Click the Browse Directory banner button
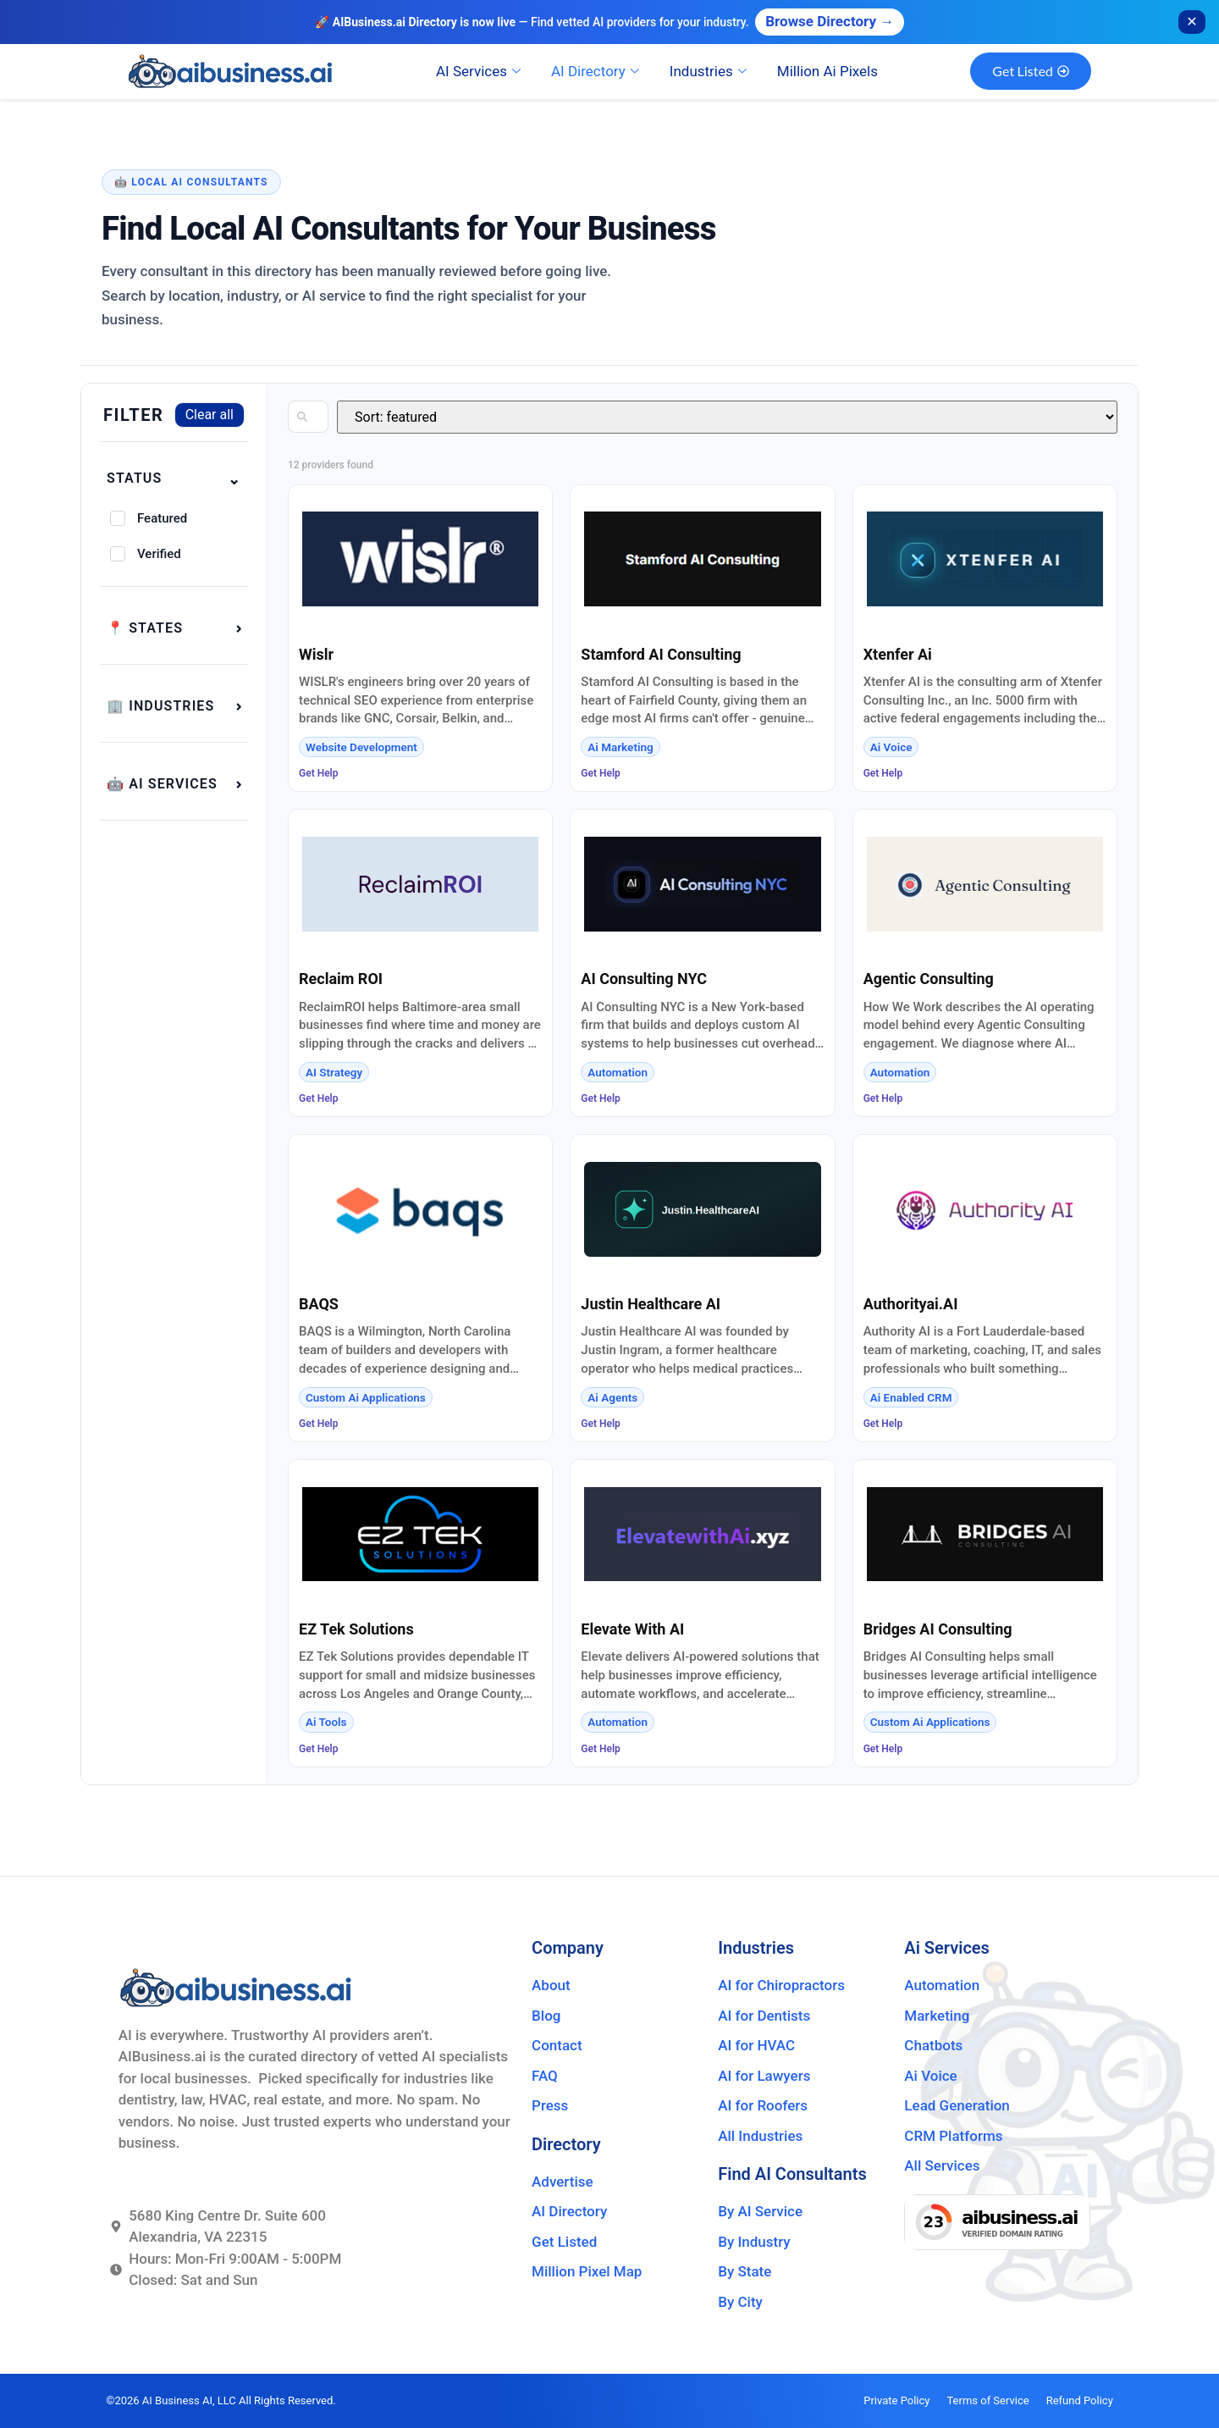1219x2428 pixels. coord(829,22)
